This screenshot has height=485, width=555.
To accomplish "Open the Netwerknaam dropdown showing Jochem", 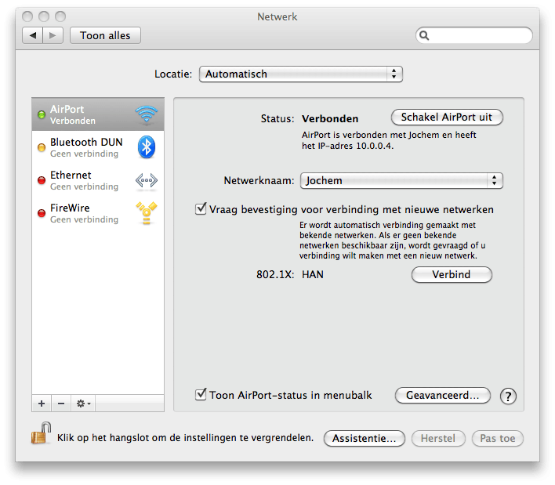I will click(401, 180).
